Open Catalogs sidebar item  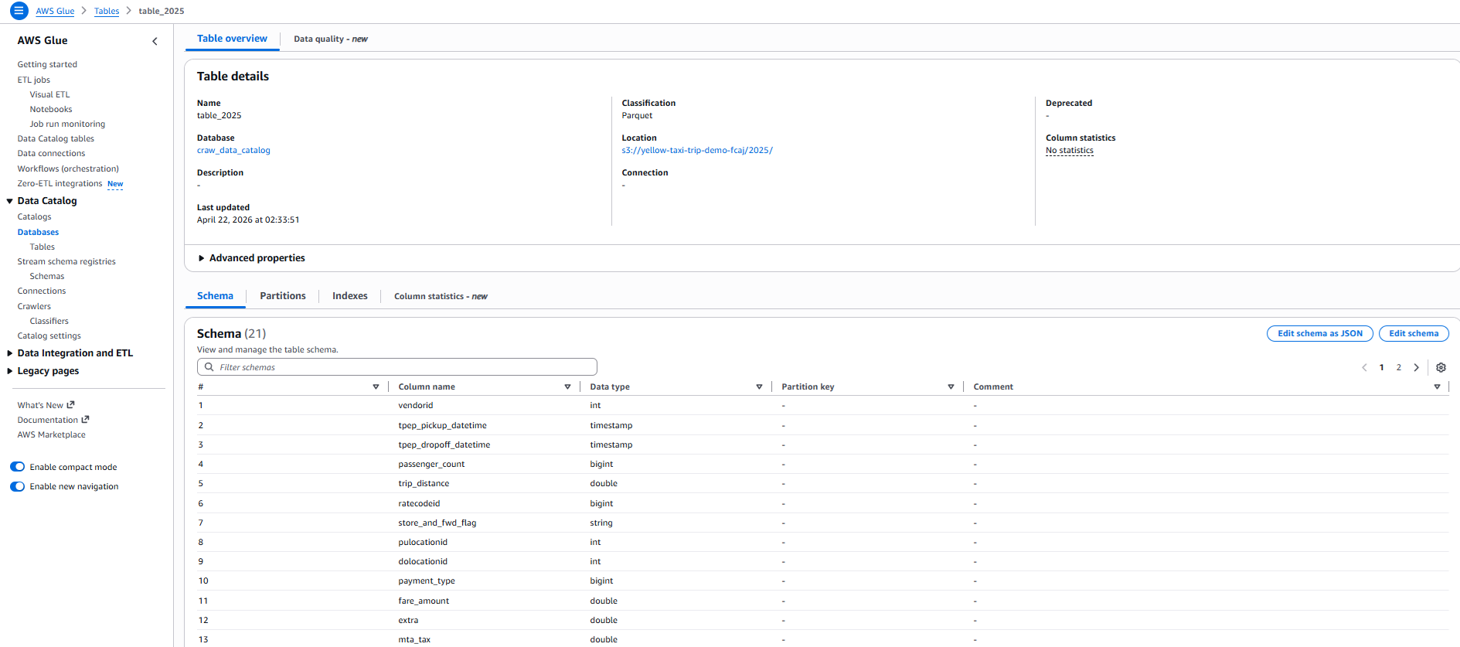[x=34, y=216]
